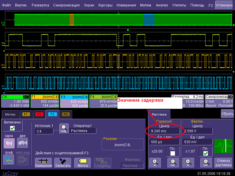Select the single function f(x) icon
This screenshot has height=176, width=235.
[x=8, y=143]
